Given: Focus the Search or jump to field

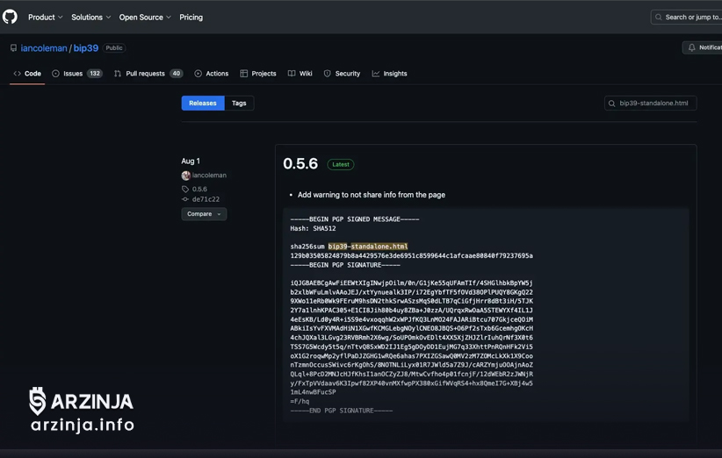Looking at the screenshot, I should 686,17.
